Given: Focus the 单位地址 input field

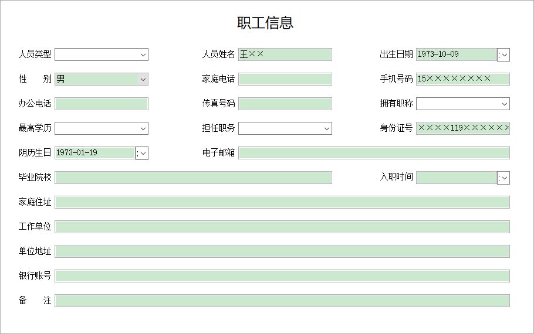Looking at the screenshot, I should [282, 251].
